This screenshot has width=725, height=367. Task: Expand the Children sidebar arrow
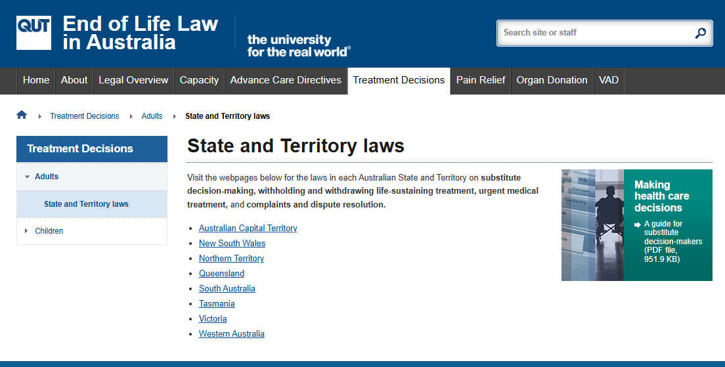[26, 230]
